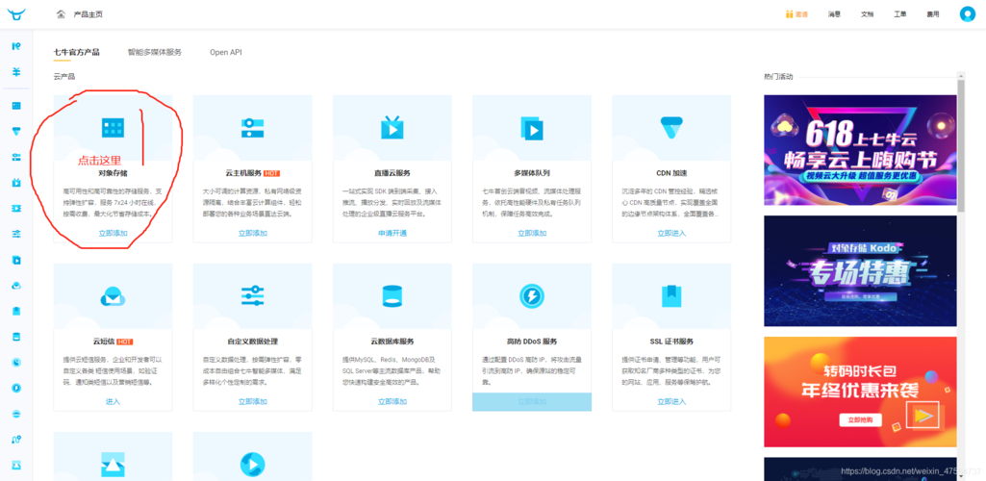Open the 转码时长包 年终优惠 banner
Screen dimensions: 986x481
(x=860, y=392)
